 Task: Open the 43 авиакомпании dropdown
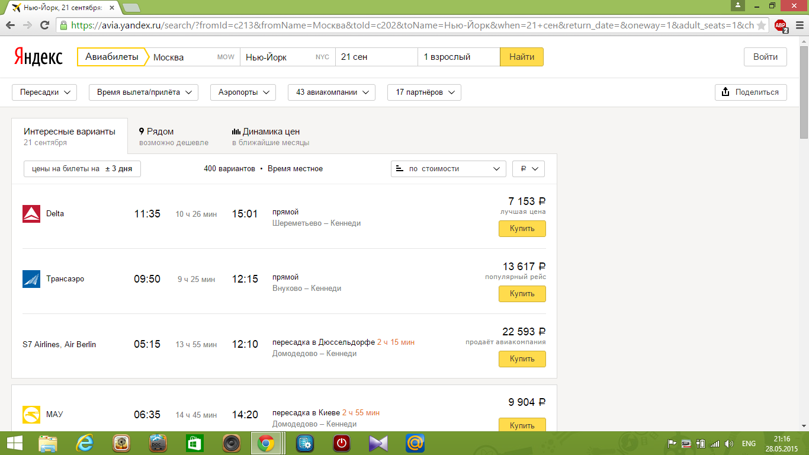[332, 92]
